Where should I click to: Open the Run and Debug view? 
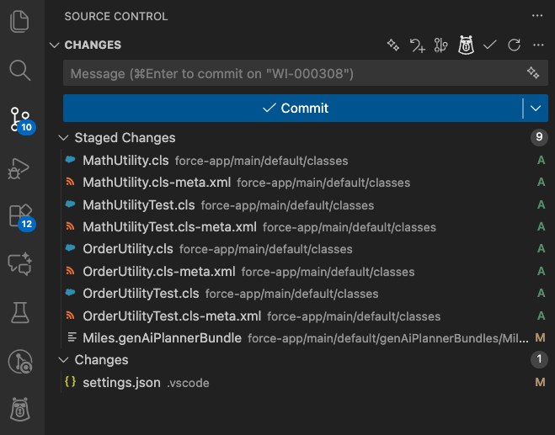(19, 168)
